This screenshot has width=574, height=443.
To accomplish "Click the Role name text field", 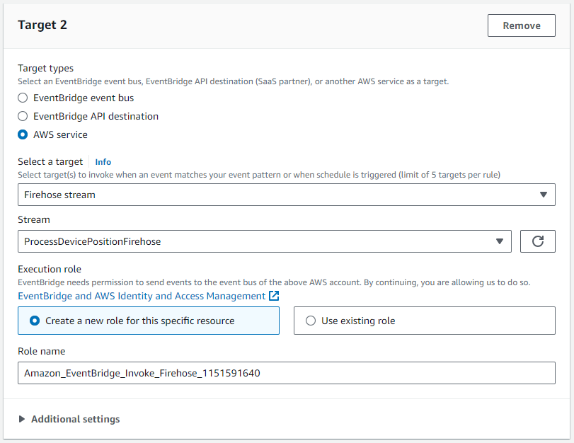I will pos(286,373).
